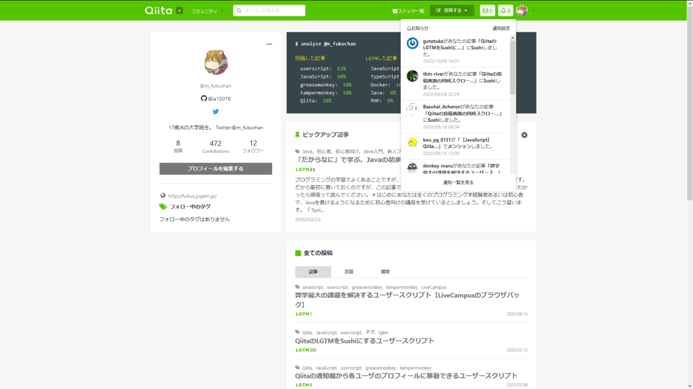Click the large profile avatar image
Screen dimensions: 693x389
click(x=216, y=62)
